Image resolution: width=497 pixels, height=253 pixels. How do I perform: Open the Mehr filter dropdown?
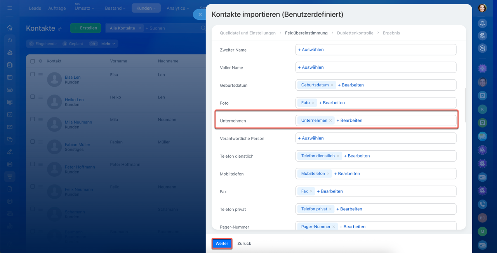(x=108, y=44)
